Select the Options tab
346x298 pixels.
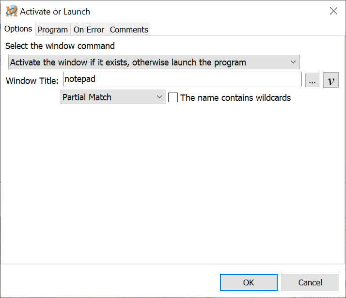point(18,29)
